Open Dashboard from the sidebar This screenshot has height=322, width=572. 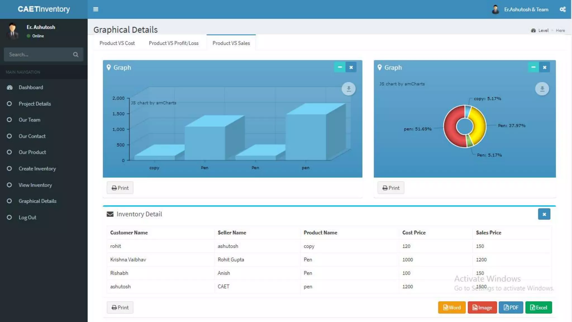coord(31,87)
